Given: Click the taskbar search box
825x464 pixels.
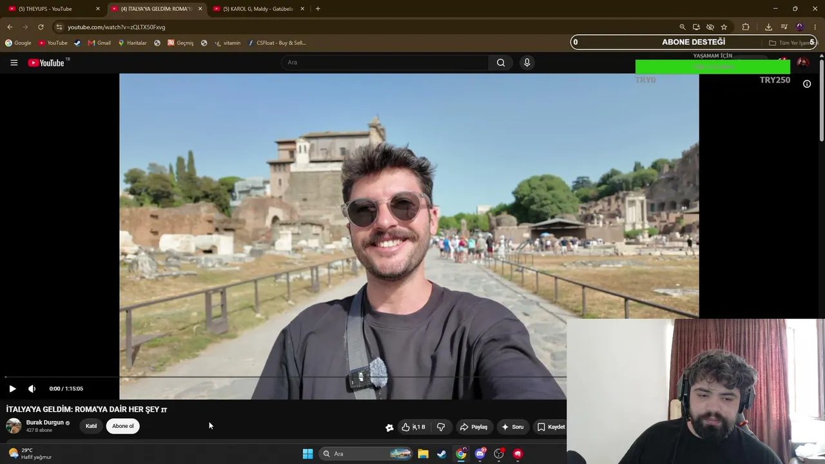Looking at the screenshot, I should coord(367,454).
